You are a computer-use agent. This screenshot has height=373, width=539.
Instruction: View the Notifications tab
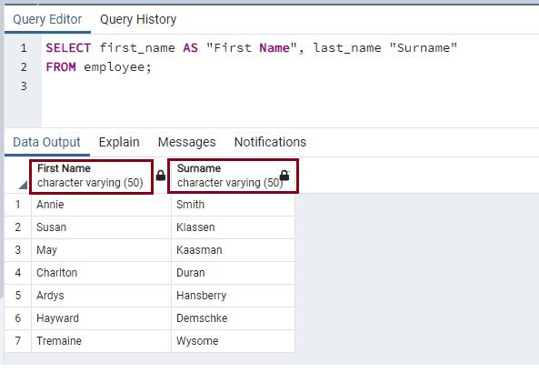(x=270, y=142)
